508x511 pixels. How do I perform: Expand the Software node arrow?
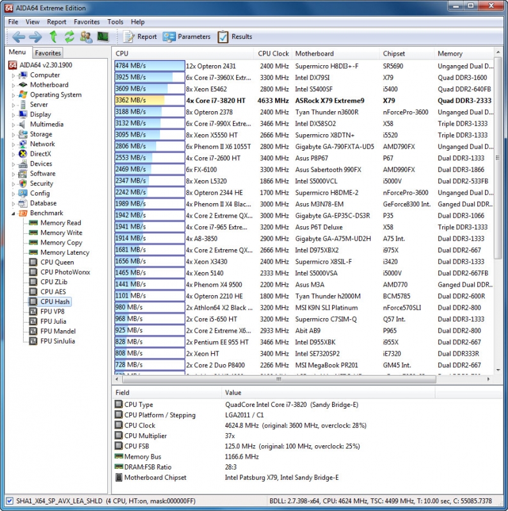13,174
